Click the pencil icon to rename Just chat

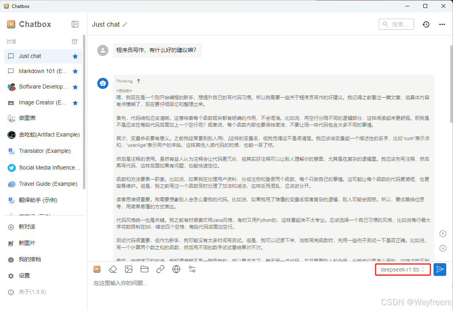125,25
